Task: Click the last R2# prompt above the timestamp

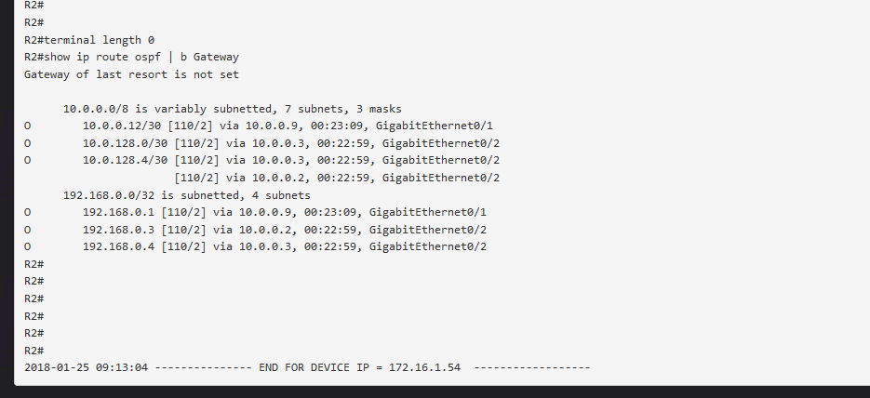Action: click(x=33, y=351)
